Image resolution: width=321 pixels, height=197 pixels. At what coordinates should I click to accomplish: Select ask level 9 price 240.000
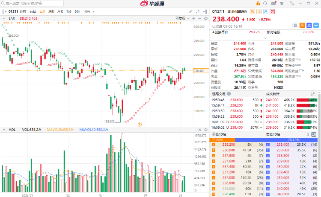[283, 188]
